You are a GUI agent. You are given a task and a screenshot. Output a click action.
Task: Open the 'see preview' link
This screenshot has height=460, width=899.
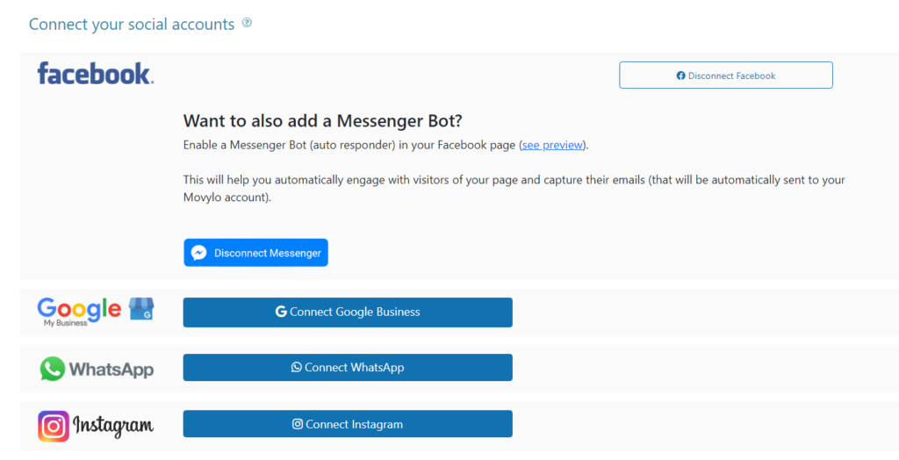click(552, 145)
